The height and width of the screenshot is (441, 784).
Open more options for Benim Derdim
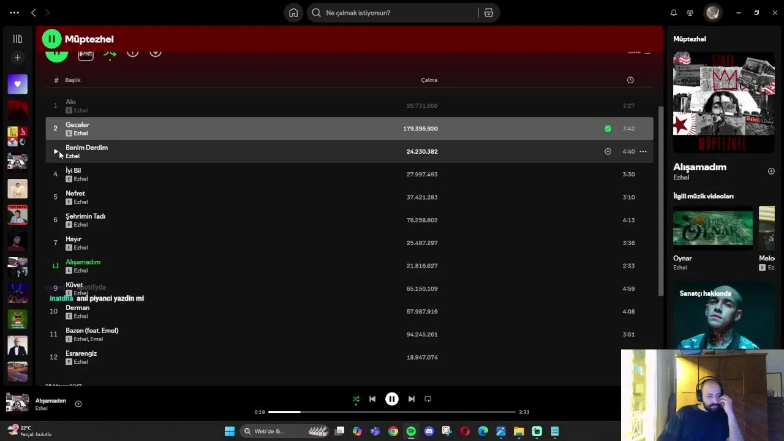click(x=643, y=151)
